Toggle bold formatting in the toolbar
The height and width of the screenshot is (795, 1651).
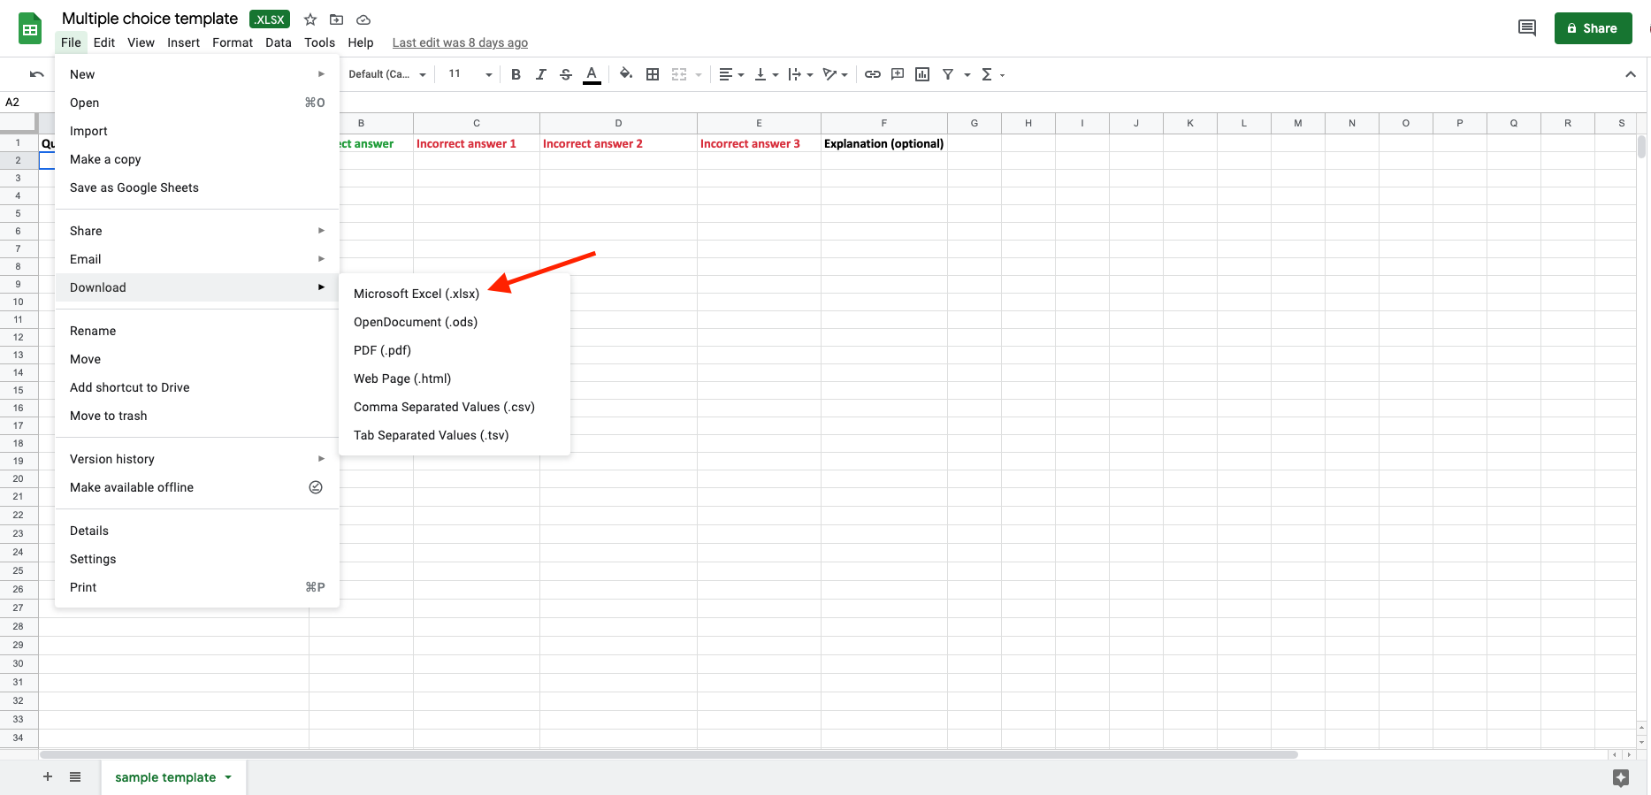(x=516, y=74)
